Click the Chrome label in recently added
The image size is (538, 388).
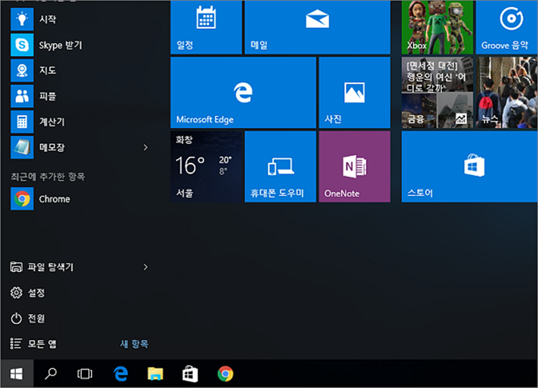pos(54,199)
